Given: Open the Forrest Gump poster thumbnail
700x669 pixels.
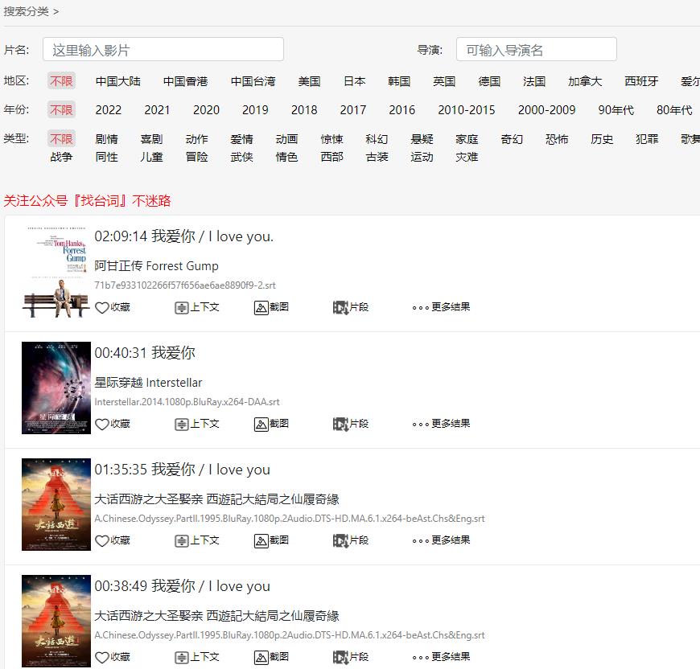Looking at the screenshot, I should 56,272.
